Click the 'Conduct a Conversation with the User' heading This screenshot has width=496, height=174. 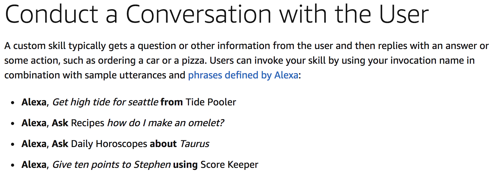point(217,14)
